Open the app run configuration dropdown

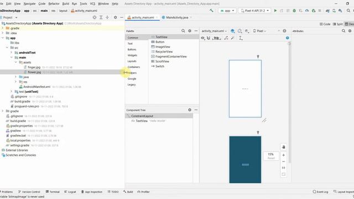(x=227, y=11)
